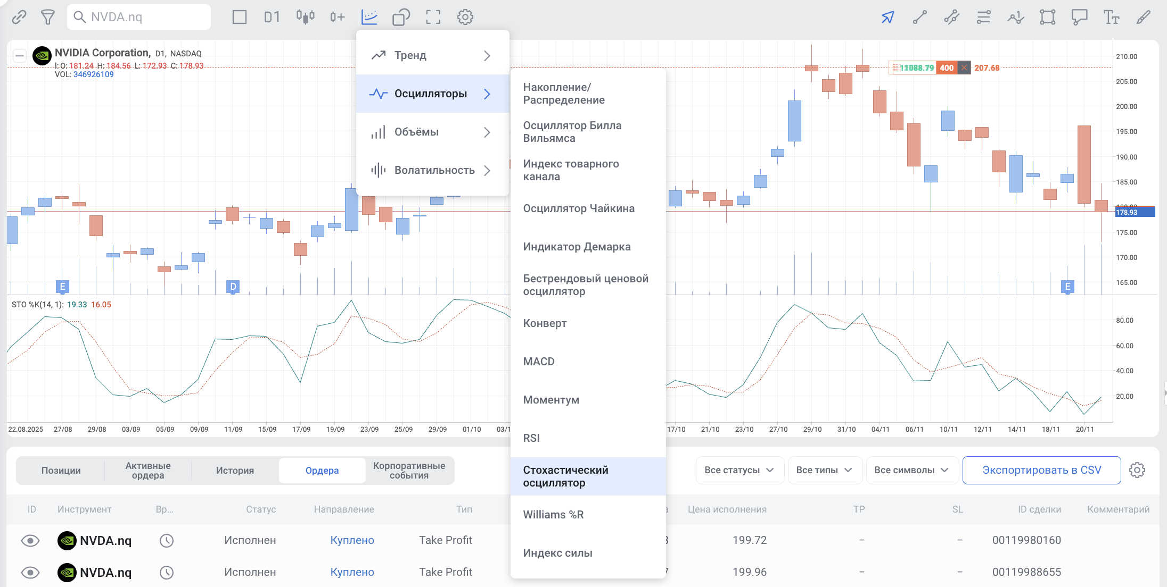Click the fullscreen icon
Image resolution: width=1167 pixels, height=587 pixels.
pyautogui.click(x=433, y=17)
